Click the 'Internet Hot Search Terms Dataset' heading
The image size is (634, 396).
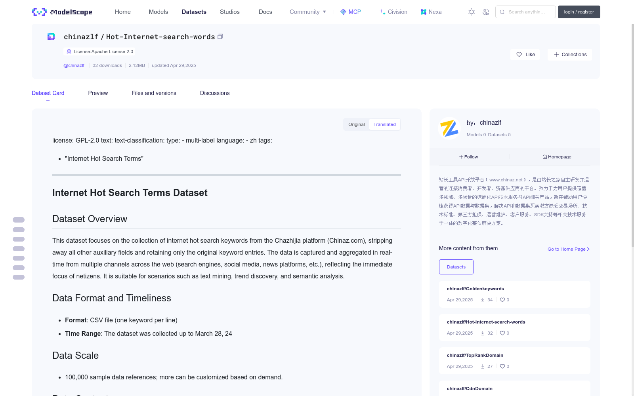coord(130,193)
